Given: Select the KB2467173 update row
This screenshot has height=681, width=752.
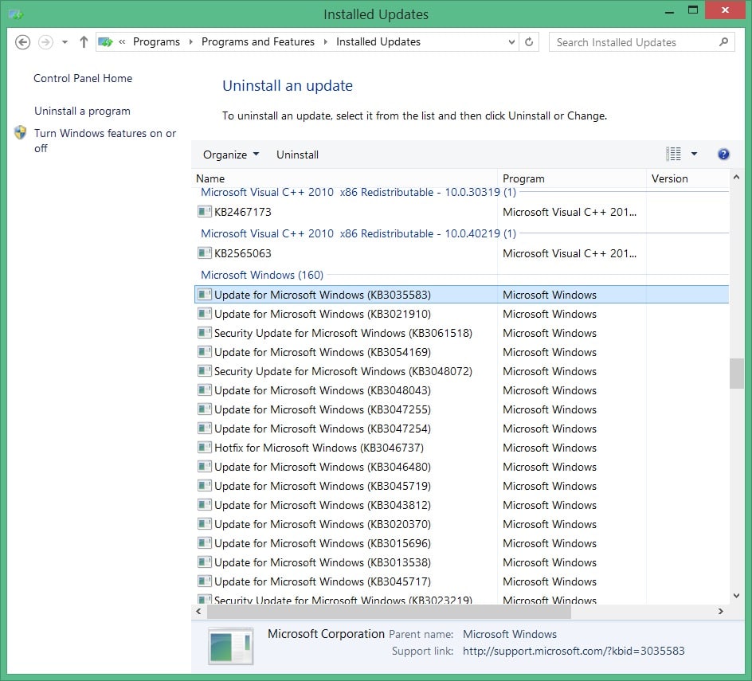Looking at the screenshot, I should 461,212.
